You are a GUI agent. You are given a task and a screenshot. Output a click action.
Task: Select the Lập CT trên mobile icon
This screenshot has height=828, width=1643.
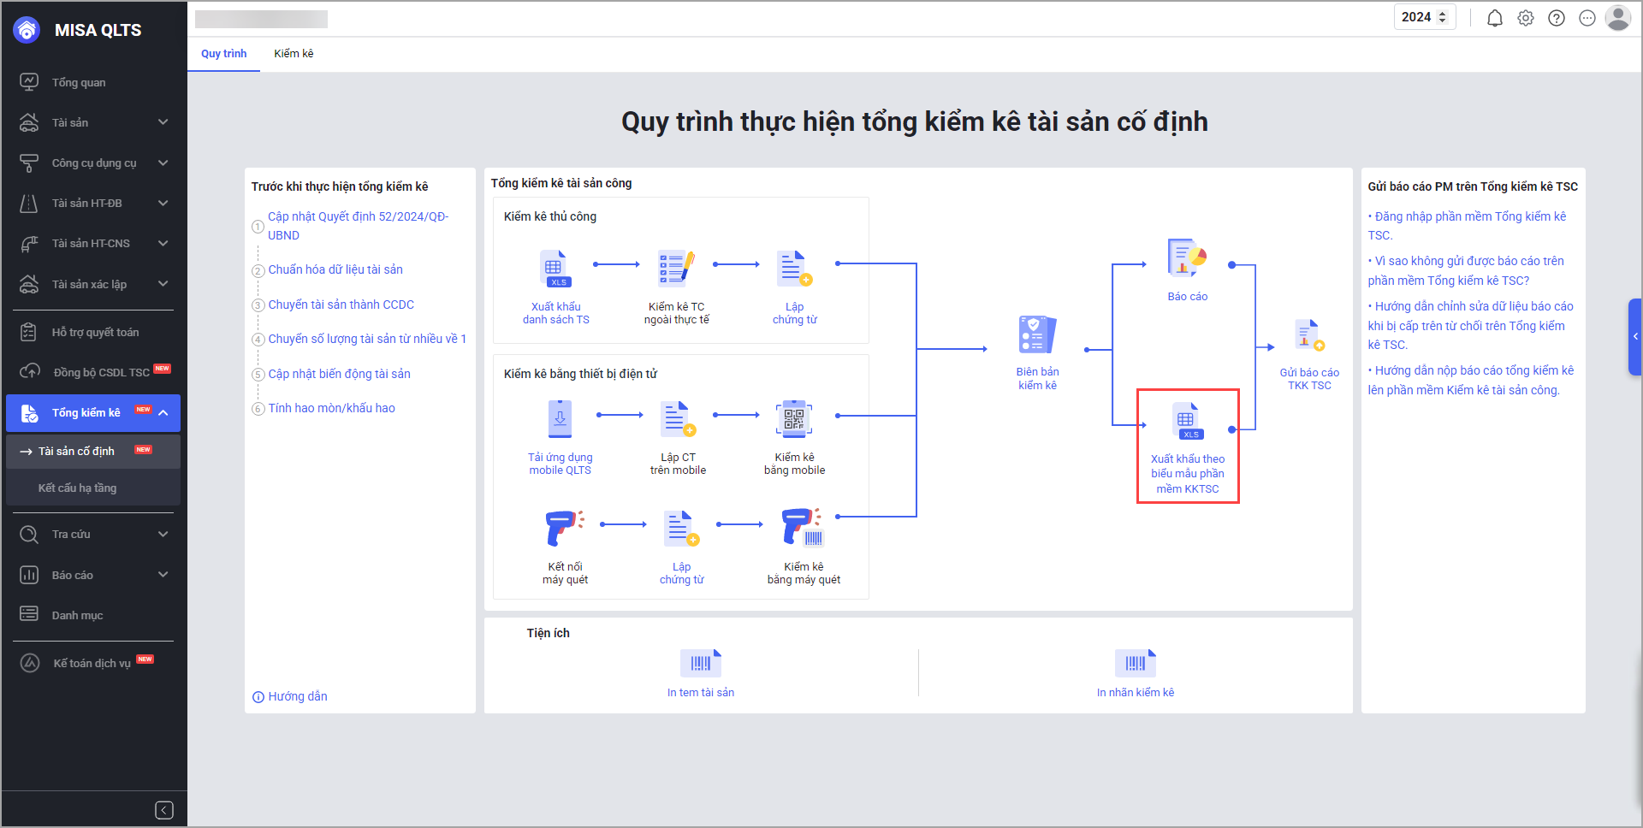[x=678, y=419]
